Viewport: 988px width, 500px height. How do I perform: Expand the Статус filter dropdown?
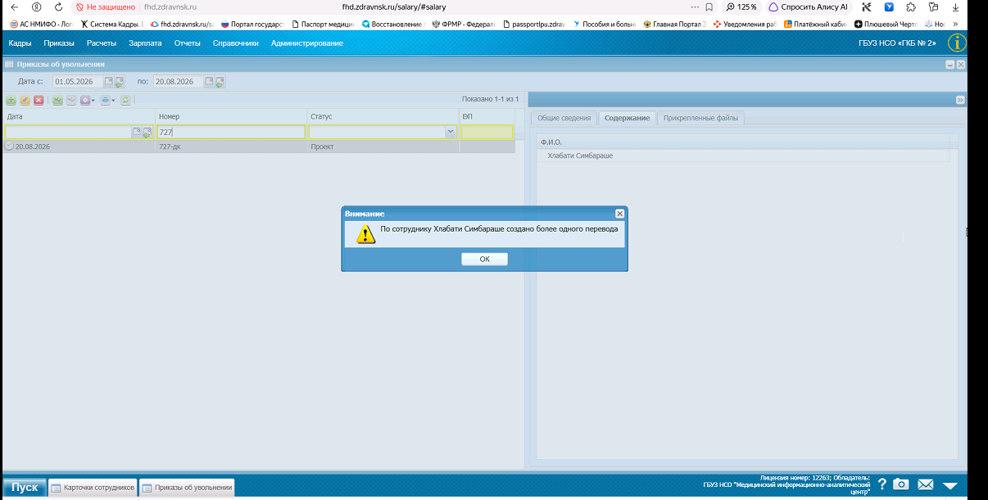click(x=451, y=132)
